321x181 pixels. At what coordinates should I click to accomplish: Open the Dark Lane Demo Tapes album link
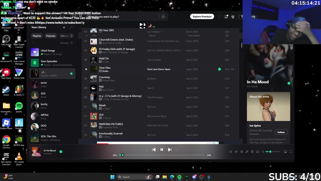point(159,69)
